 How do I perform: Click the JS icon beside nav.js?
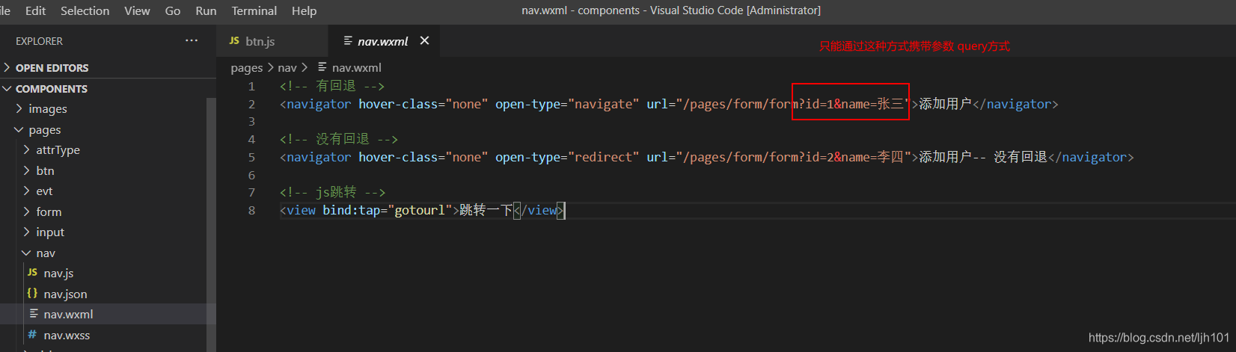(x=32, y=273)
